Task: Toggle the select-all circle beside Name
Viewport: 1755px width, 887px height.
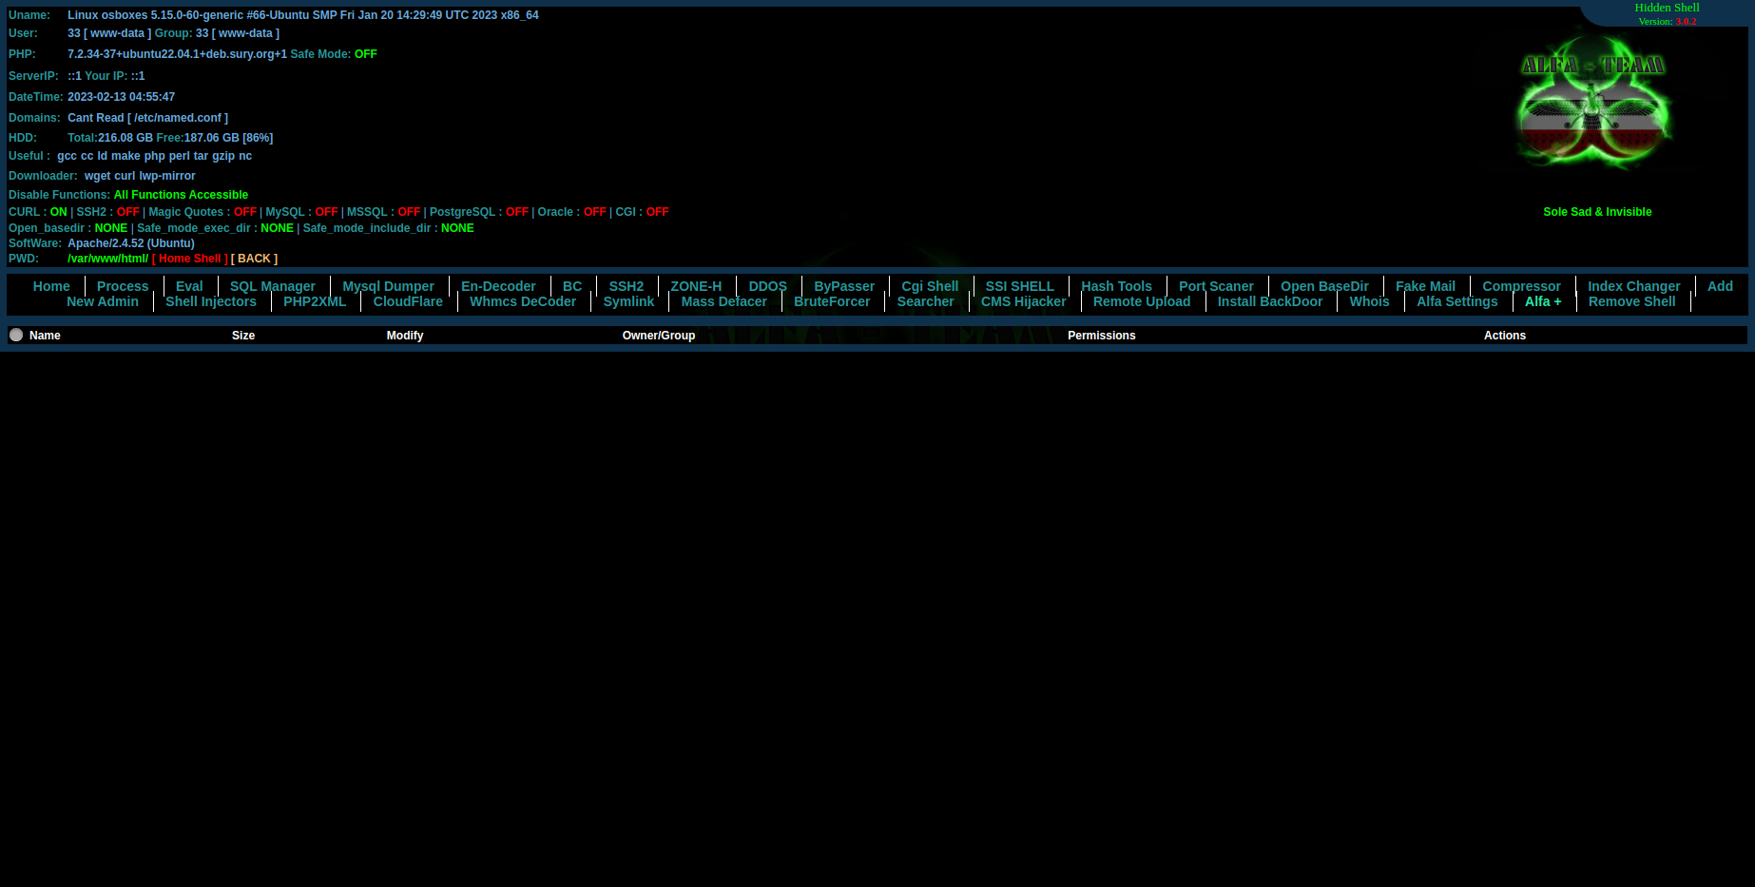Action: (16, 335)
